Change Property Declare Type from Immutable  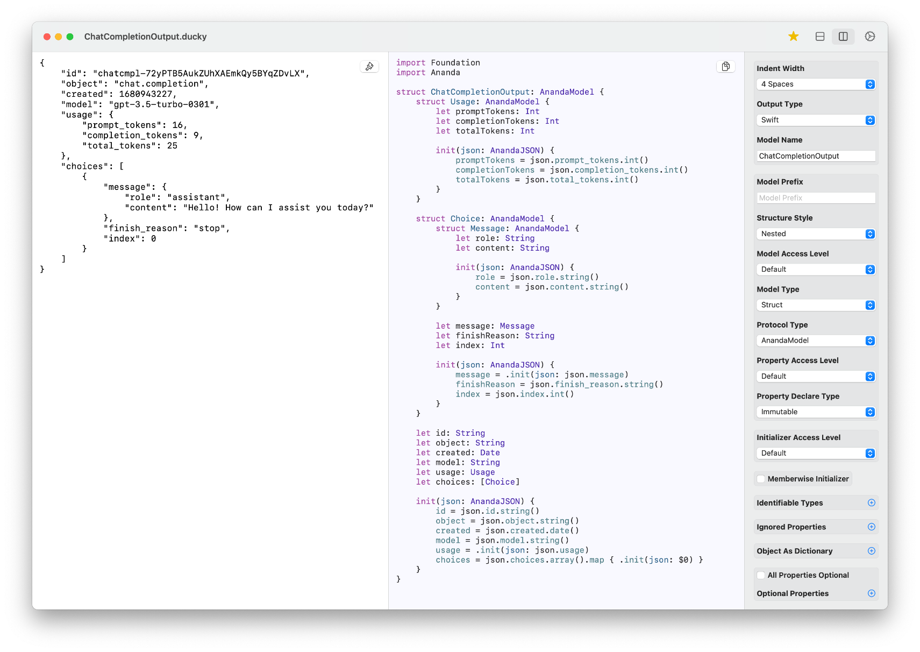(x=816, y=412)
